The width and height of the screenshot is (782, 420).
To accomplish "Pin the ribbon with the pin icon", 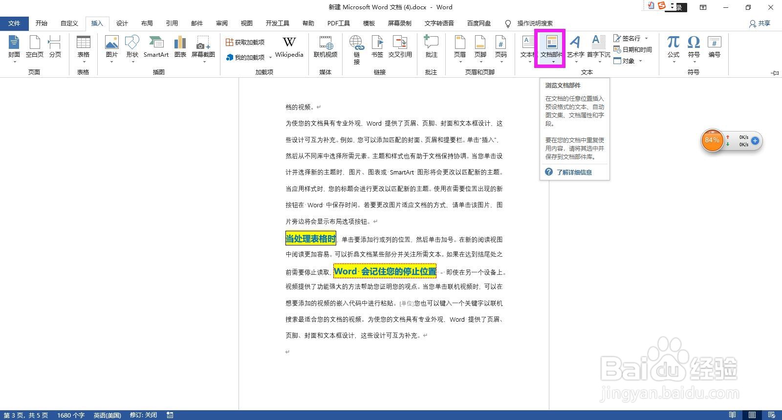I will tap(775, 73).
